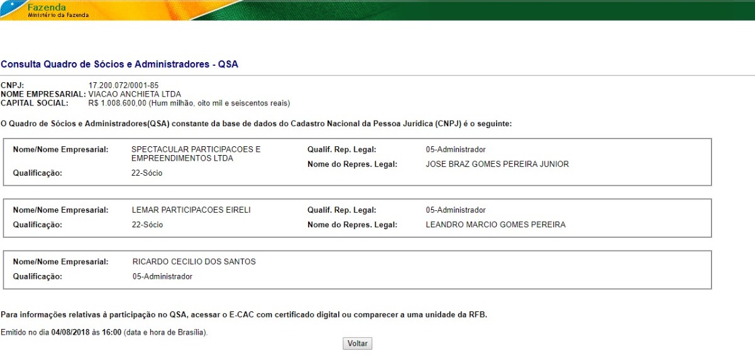Click the representative LEANDRO MARCIO GOMES PEREIRA
755x361 pixels.
pos(495,225)
